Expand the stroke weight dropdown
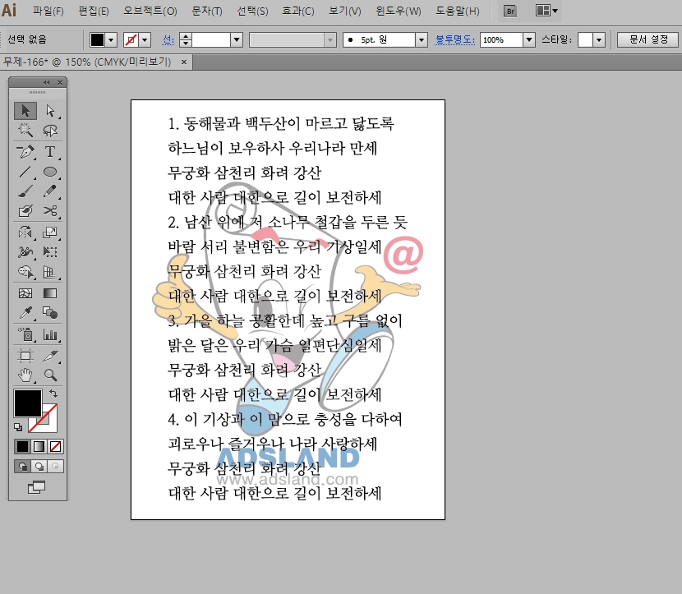The height and width of the screenshot is (594, 682). tap(237, 40)
